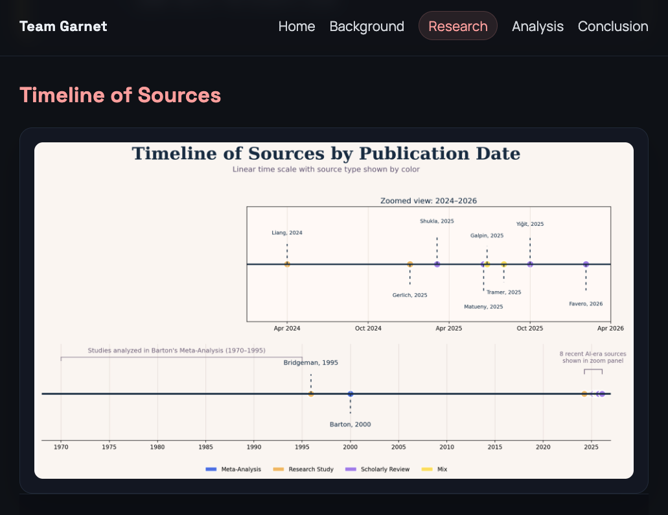668x515 pixels.
Task: Click the Zoomed view: 2024–2026 label
Action: pos(428,201)
